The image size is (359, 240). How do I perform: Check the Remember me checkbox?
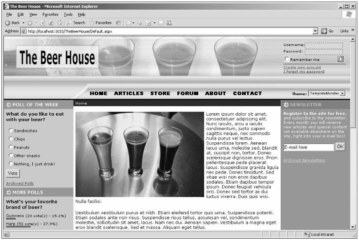[x=287, y=60]
